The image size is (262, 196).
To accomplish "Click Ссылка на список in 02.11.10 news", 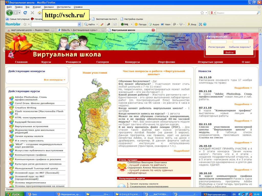I will pyautogui.click(x=211, y=138).
